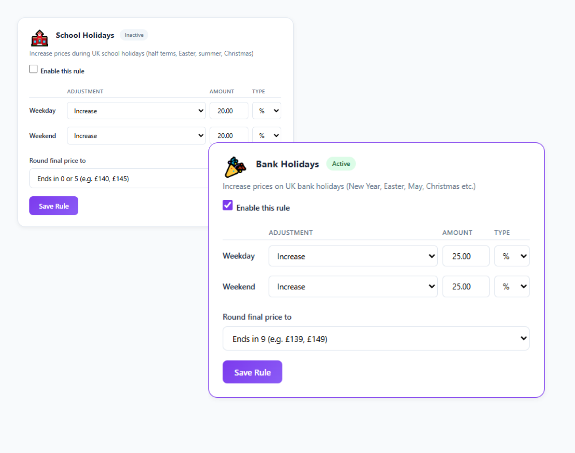Click the checked Enable this rule checkbox
575x453 pixels.
pyautogui.click(x=227, y=205)
